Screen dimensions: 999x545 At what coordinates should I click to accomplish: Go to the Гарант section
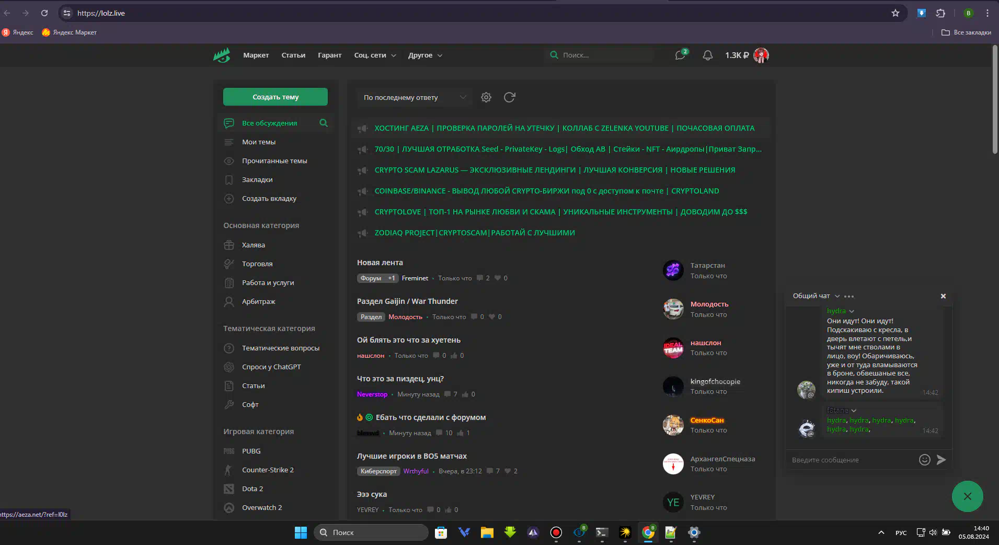[329, 55]
